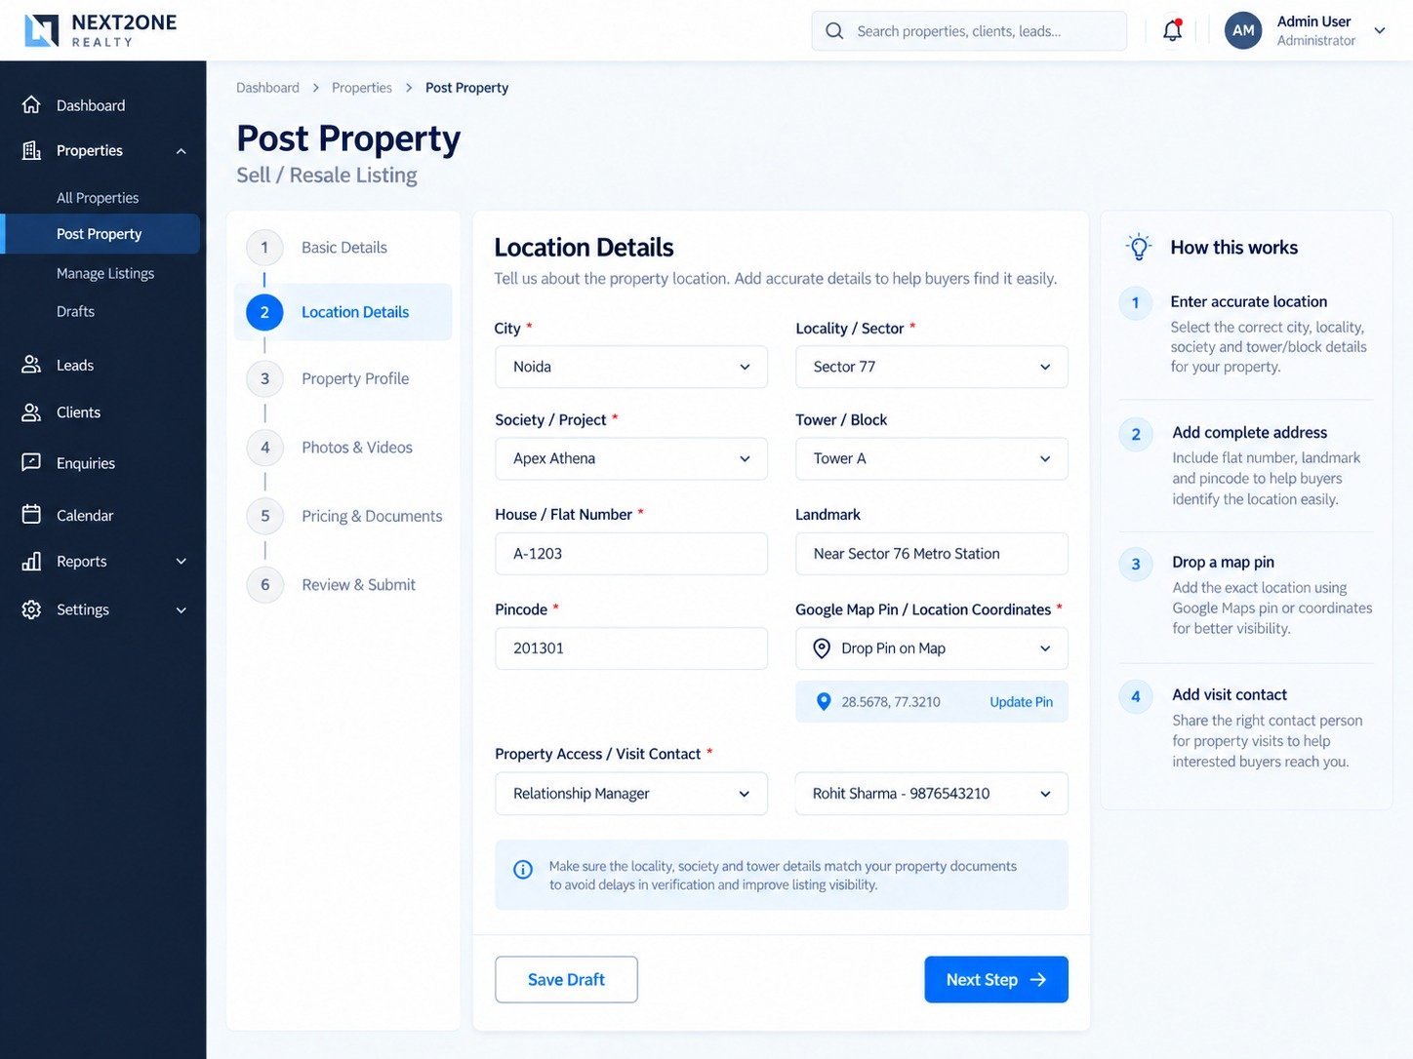1413x1059 pixels.
Task: Open the City dropdown showing Noida
Action: (631, 367)
